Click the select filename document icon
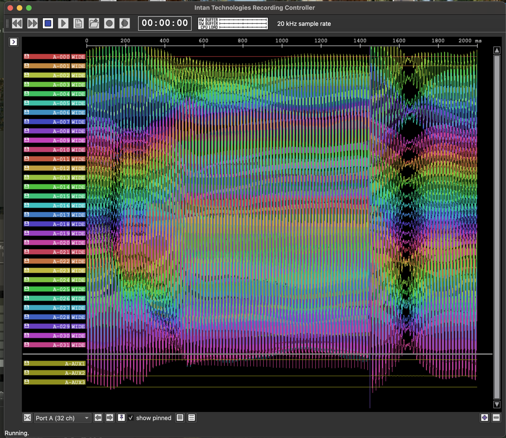506x438 pixels. click(x=78, y=23)
